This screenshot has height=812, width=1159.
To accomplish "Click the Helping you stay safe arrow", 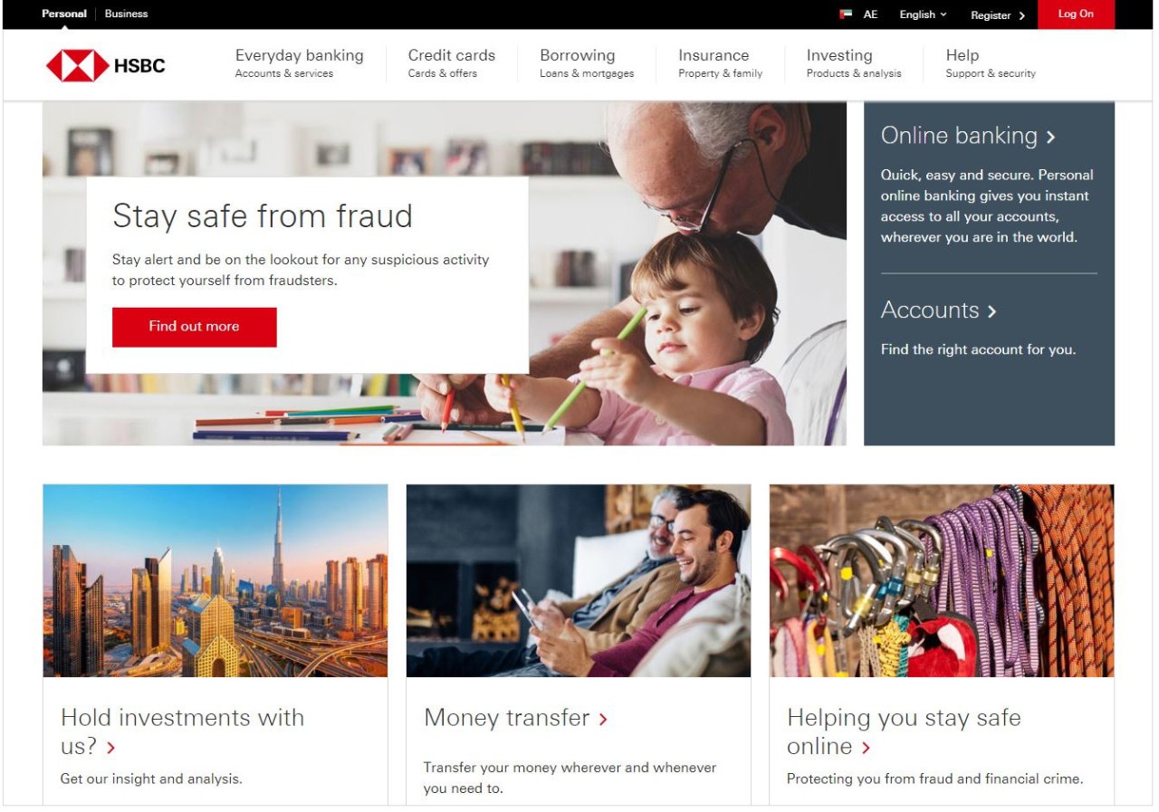I will (x=866, y=748).
